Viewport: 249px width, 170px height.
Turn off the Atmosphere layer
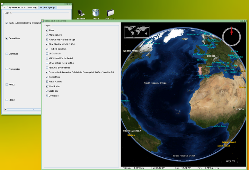coord(47,35)
